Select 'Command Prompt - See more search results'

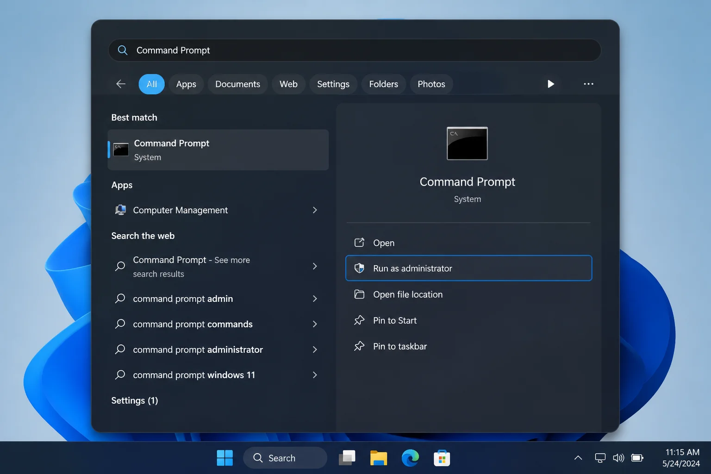(x=192, y=267)
